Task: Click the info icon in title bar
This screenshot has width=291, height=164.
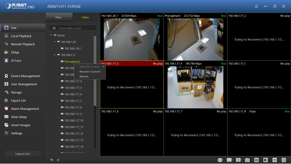Action: pyautogui.click(x=257, y=6)
